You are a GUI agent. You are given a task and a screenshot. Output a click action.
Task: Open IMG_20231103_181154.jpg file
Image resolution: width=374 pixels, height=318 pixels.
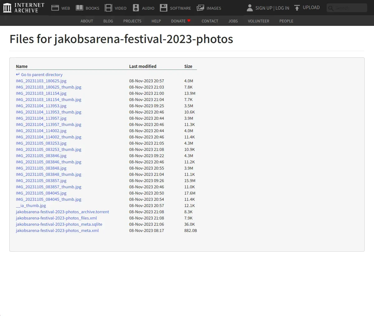click(41, 93)
